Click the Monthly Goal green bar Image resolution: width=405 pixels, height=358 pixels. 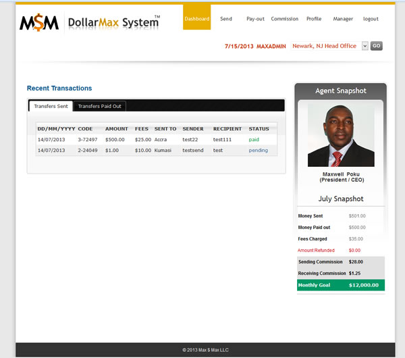[x=341, y=285]
